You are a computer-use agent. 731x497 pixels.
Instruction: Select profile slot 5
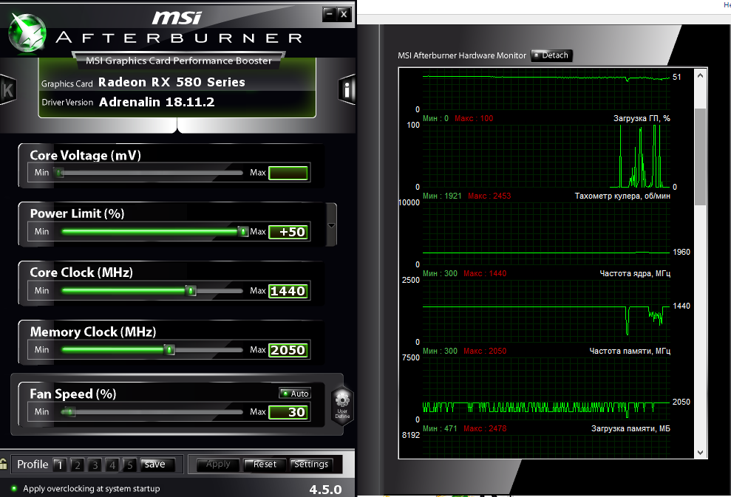point(129,465)
